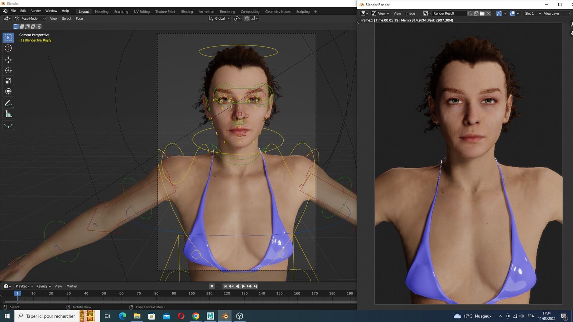The image size is (573, 322).
Task: Open the Slot 1 dropdown
Action: coord(533,14)
